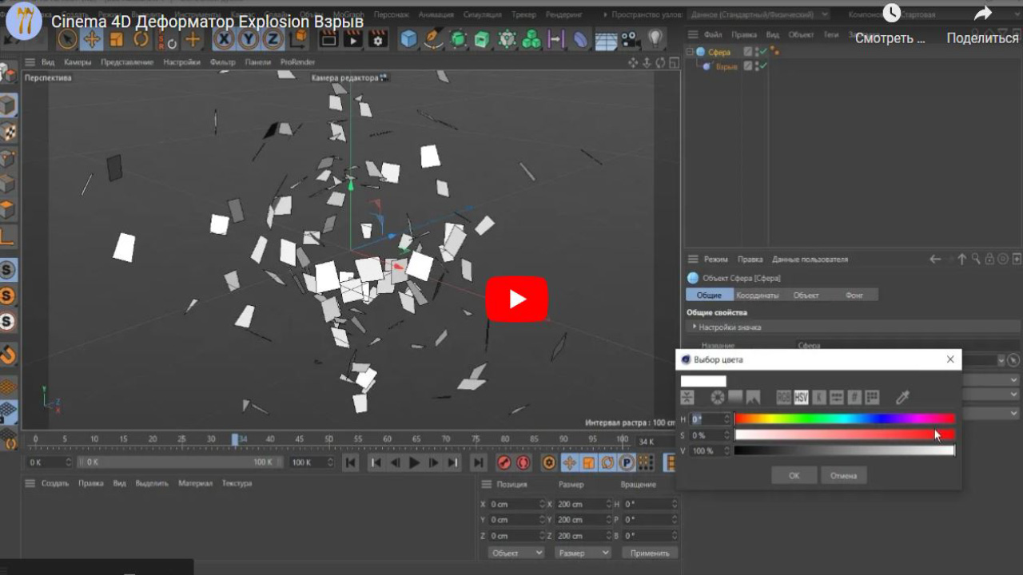The image size is (1023, 575).
Task: Play the YouTube video overlay button
Action: [517, 299]
